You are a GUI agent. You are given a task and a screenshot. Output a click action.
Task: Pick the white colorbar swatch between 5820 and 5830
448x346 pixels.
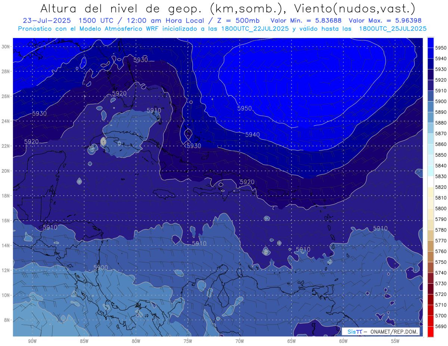pos(430,181)
